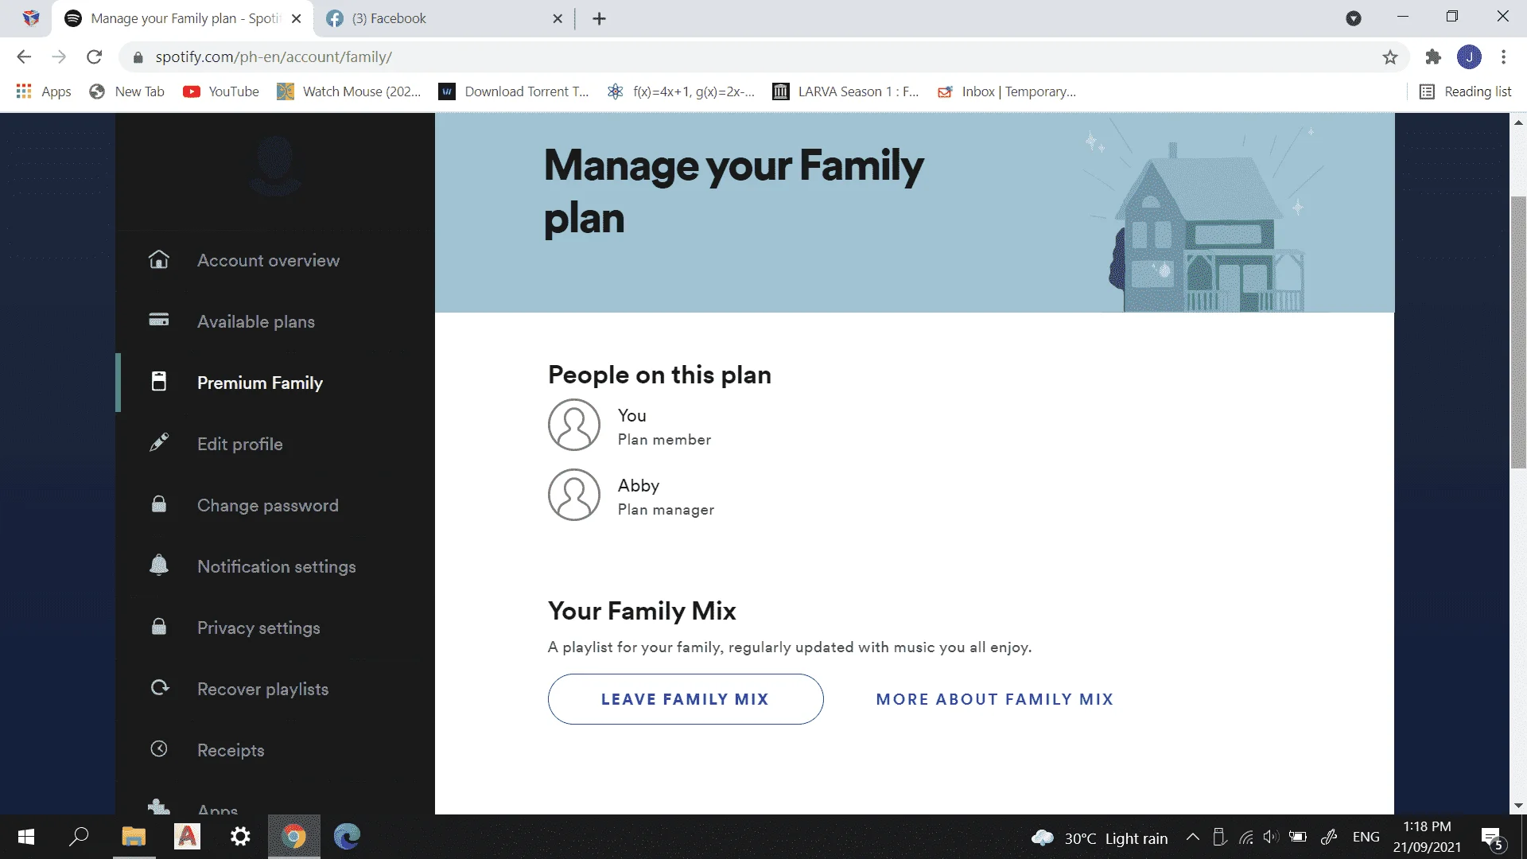Open Microsoft Edge from the taskbar

click(347, 837)
